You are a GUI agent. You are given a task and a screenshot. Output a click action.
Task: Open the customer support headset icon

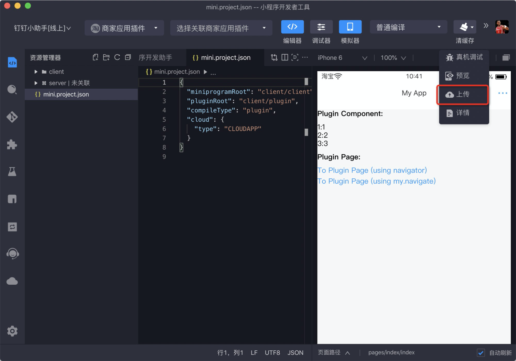(x=12, y=254)
